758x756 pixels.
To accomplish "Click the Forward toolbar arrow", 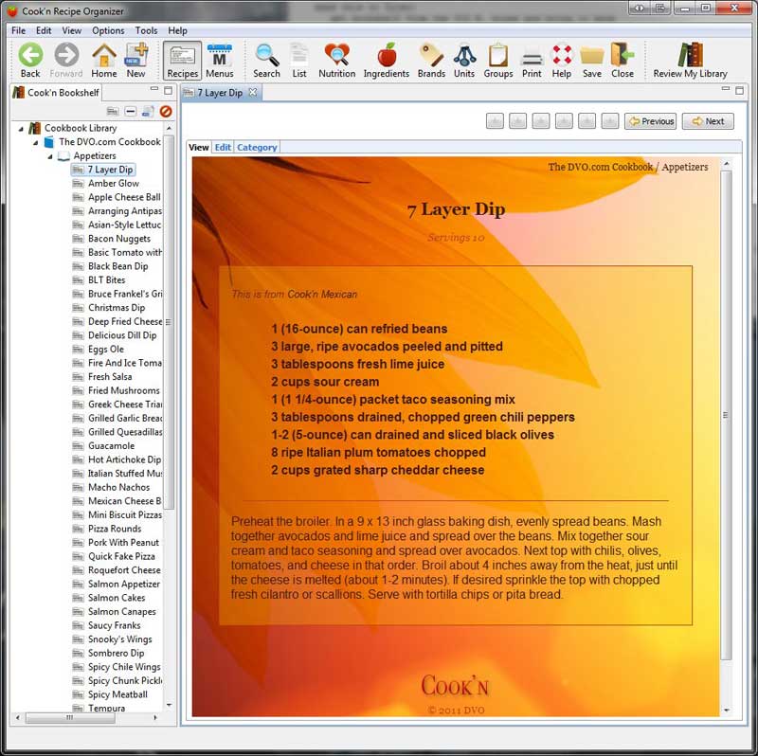I will [x=66, y=61].
